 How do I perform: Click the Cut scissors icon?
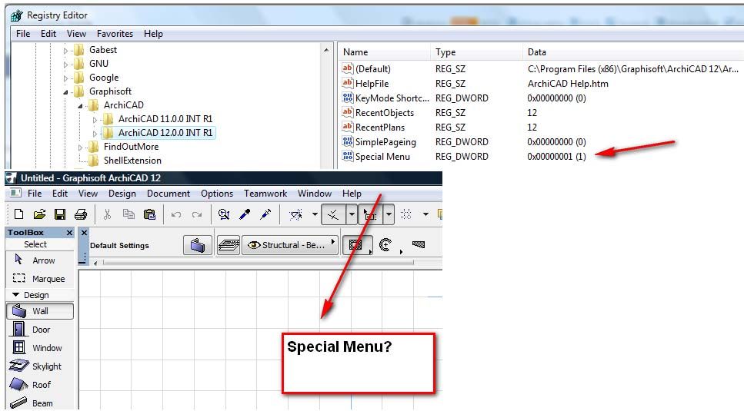(107, 214)
